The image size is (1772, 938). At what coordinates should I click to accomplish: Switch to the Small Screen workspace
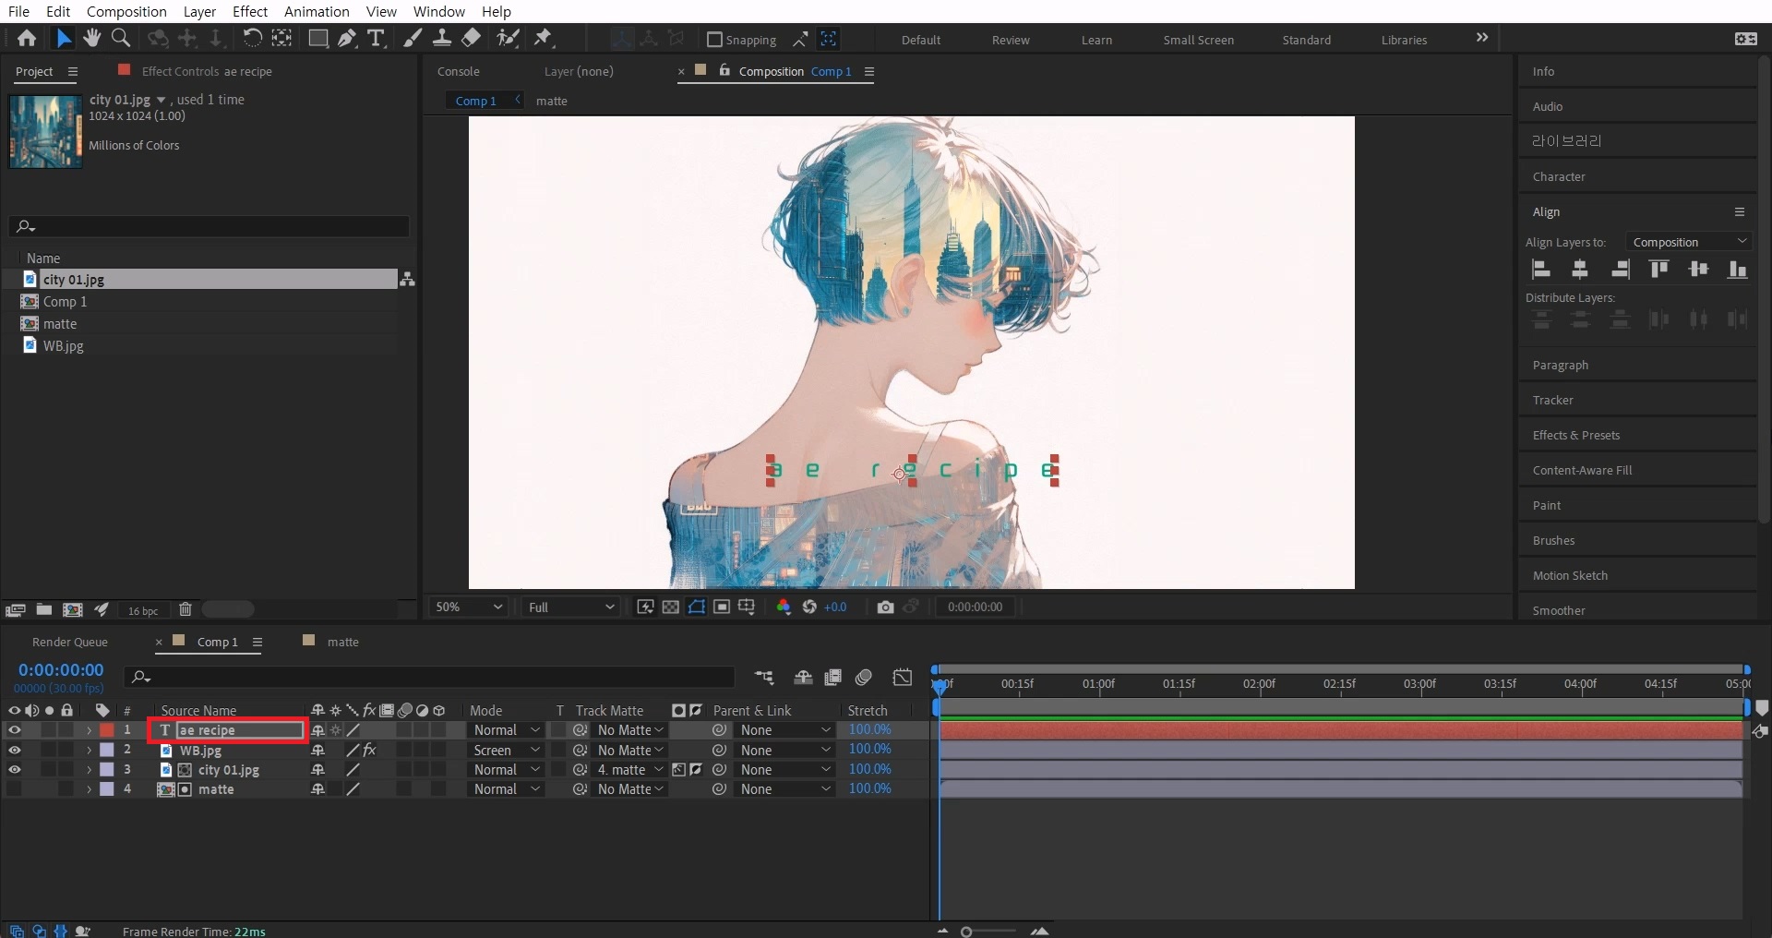click(x=1198, y=40)
